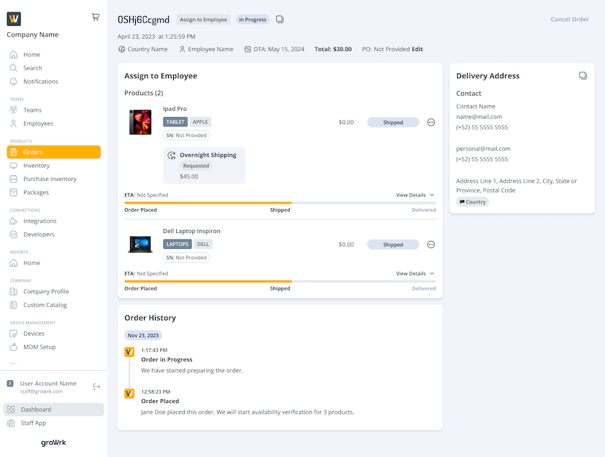Click the company logo in sidebar

(x=14, y=19)
